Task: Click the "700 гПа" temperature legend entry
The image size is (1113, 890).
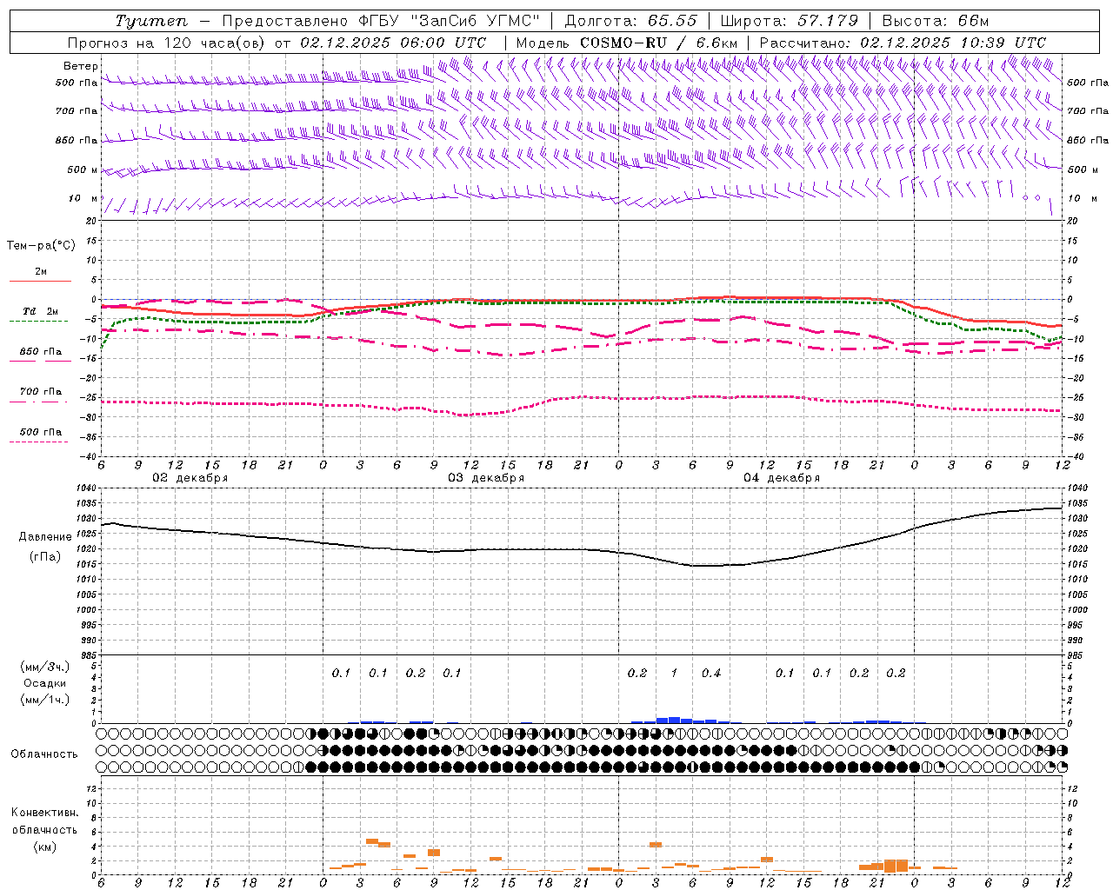Action: 41,391
